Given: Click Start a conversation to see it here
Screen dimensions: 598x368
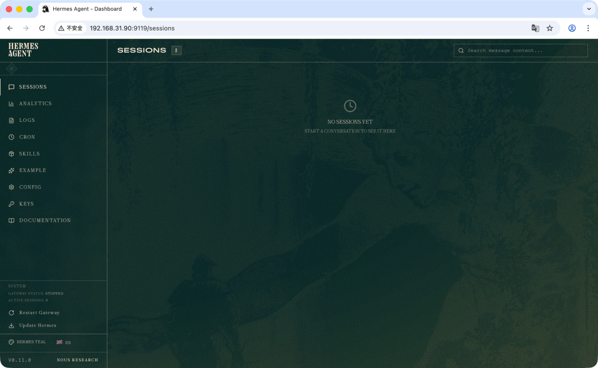Looking at the screenshot, I should tap(350, 131).
